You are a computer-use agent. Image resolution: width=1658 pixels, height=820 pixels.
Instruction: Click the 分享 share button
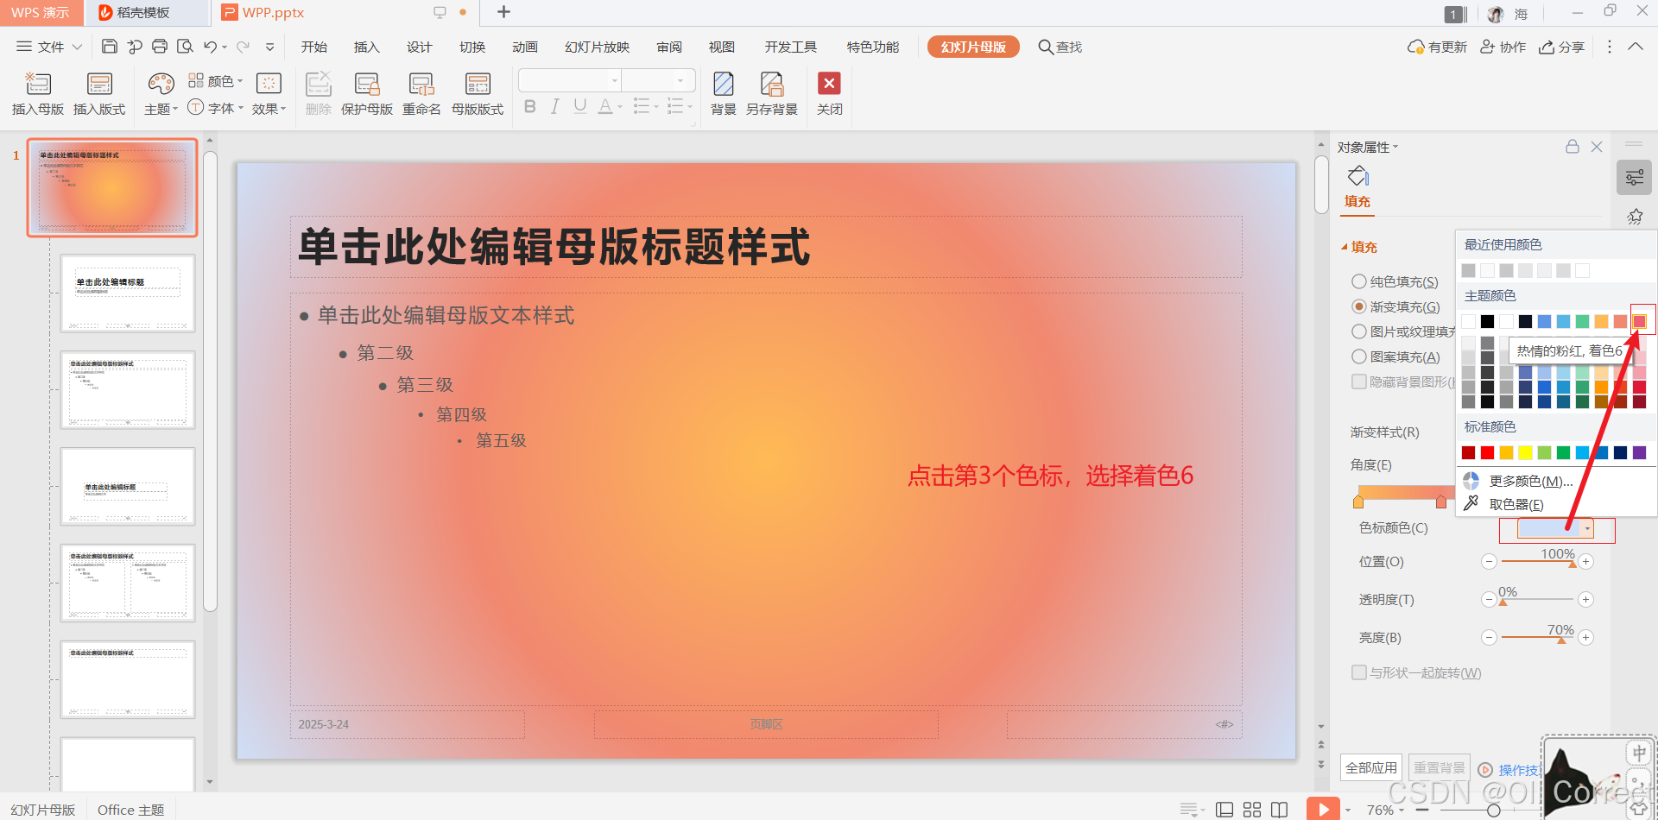pyautogui.click(x=1561, y=47)
